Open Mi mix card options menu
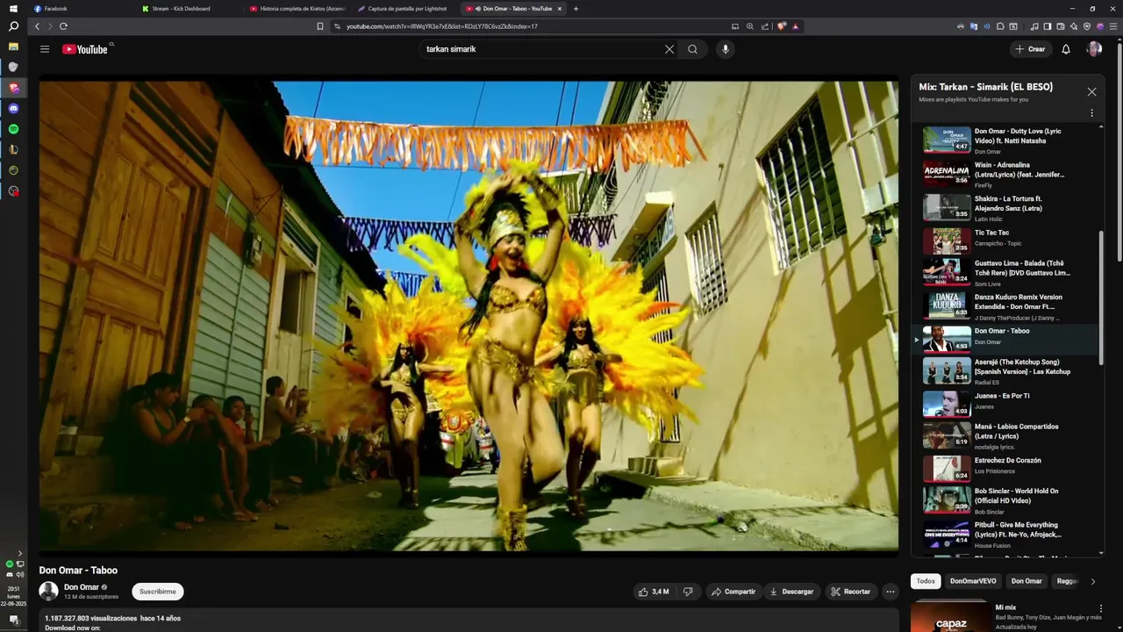The image size is (1123, 632). pyautogui.click(x=1101, y=608)
